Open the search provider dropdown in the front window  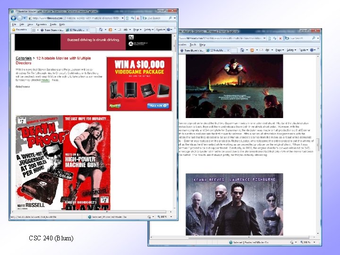pos(175,18)
